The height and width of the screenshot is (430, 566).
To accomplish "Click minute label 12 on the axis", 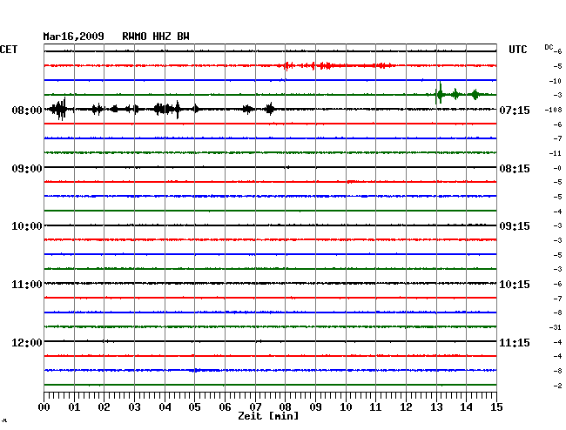I will [x=406, y=406].
